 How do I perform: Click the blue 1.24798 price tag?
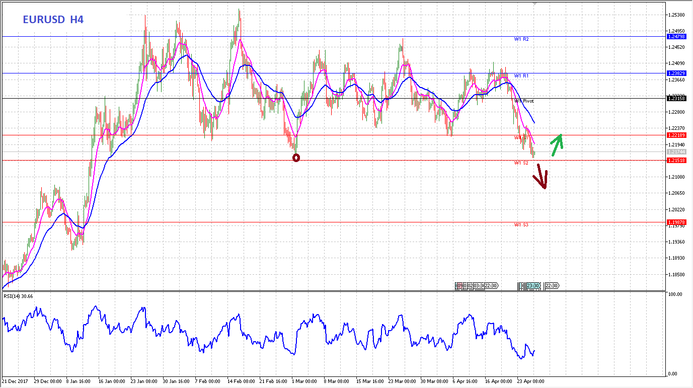(676, 37)
